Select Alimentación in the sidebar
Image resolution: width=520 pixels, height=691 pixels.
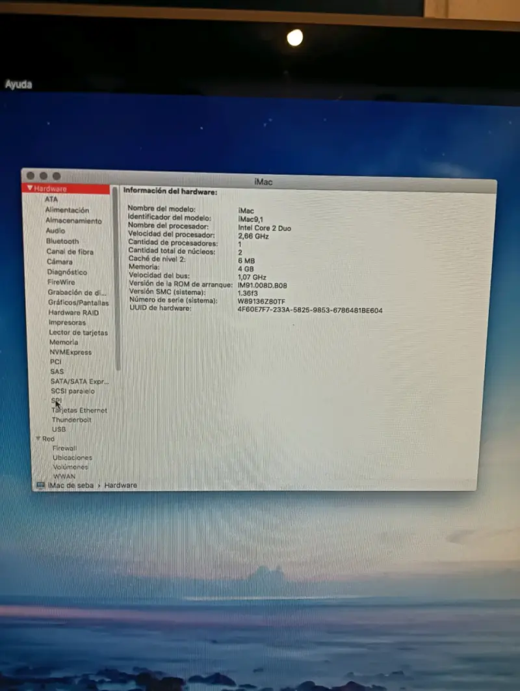coord(67,210)
